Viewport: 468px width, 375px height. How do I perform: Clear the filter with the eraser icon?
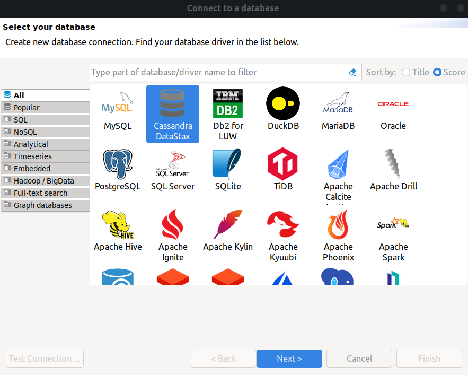pos(352,72)
